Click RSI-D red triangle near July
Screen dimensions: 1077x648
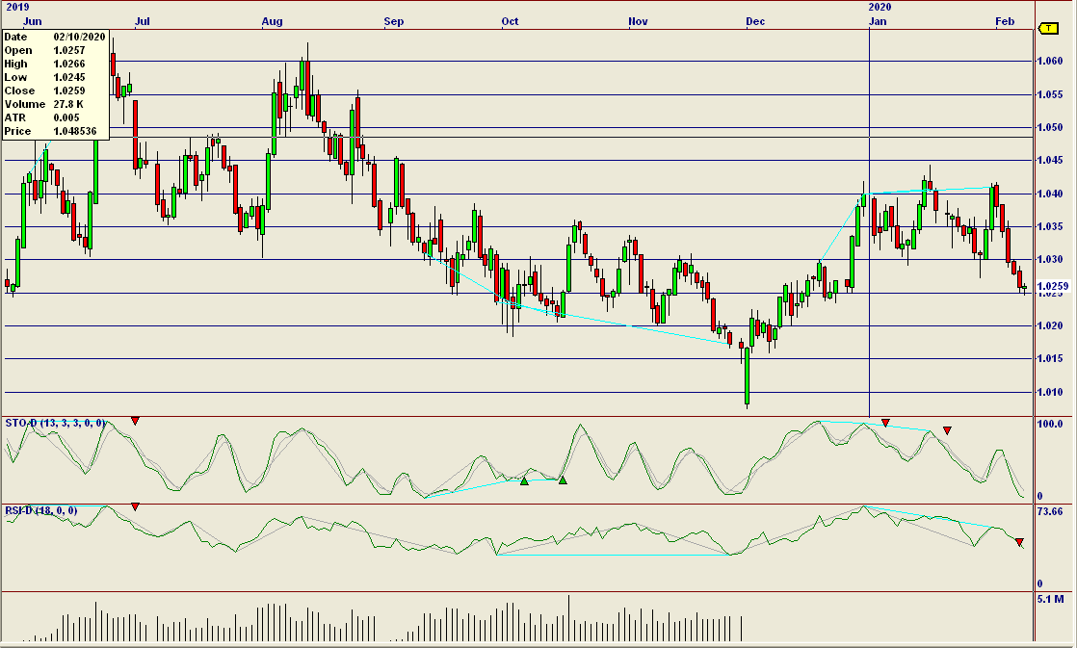point(135,506)
